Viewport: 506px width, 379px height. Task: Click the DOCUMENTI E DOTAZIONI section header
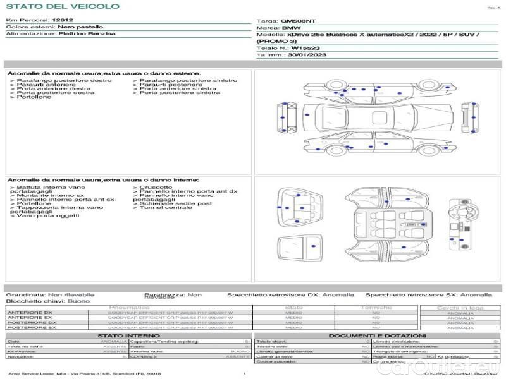tap(377, 335)
